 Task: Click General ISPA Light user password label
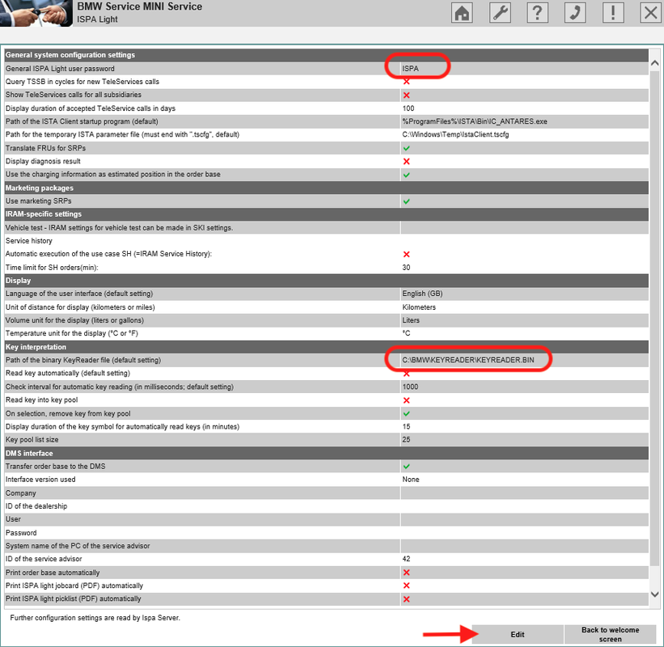coord(60,69)
